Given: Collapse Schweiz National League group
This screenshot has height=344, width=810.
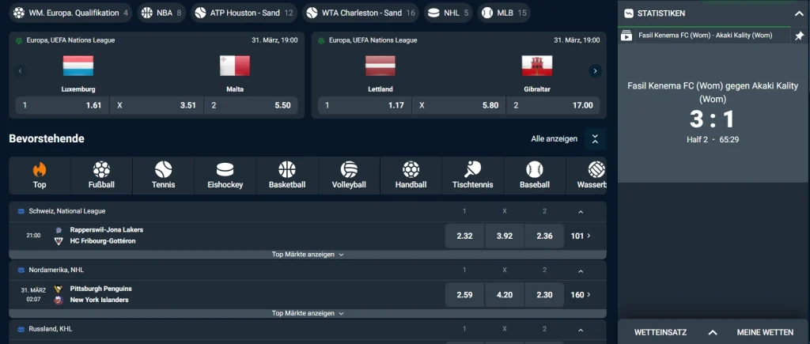Looking at the screenshot, I should tap(580, 212).
